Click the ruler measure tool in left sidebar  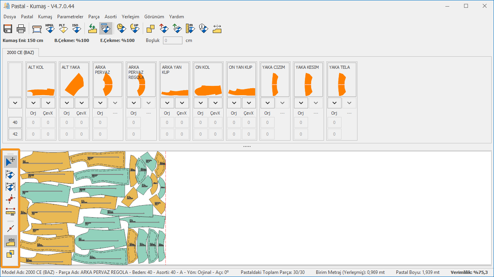[x=11, y=212]
